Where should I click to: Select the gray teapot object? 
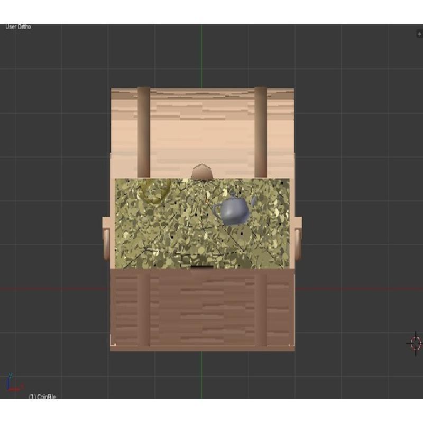(x=234, y=210)
